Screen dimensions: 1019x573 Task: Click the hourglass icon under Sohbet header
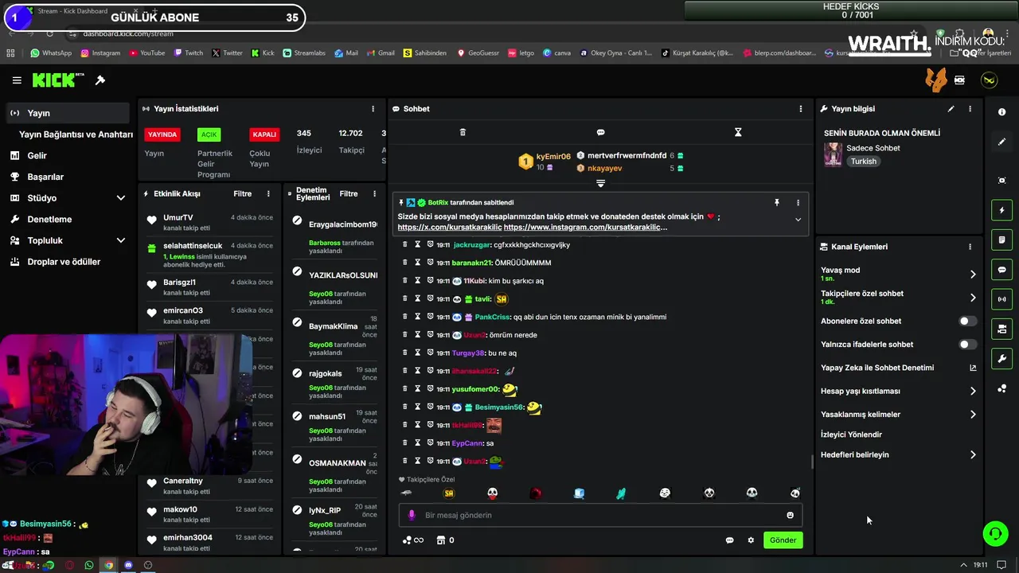click(738, 132)
